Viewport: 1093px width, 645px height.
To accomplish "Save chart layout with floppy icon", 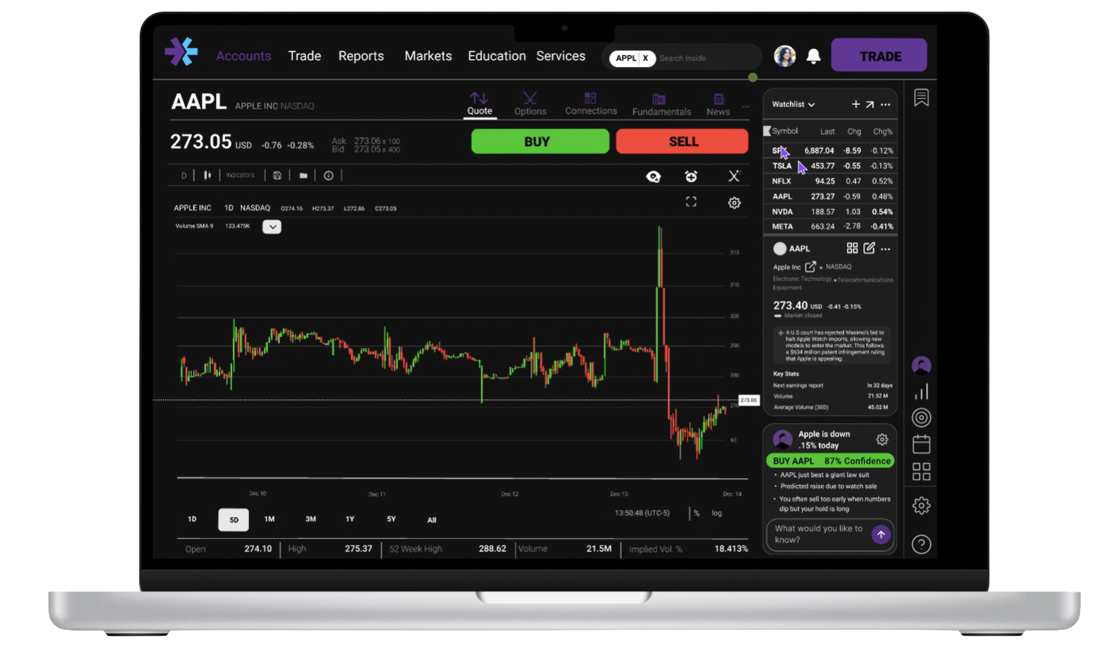I will point(277,175).
